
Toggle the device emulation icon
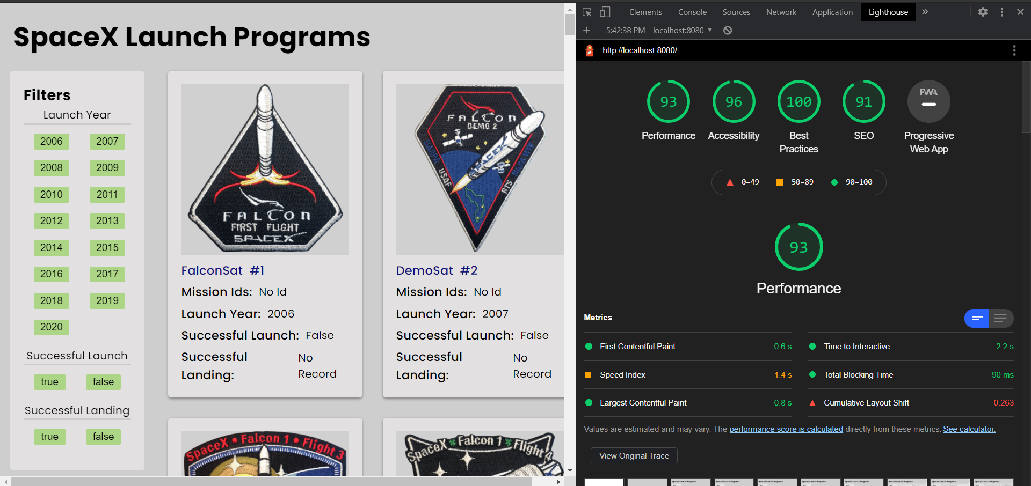[605, 12]
